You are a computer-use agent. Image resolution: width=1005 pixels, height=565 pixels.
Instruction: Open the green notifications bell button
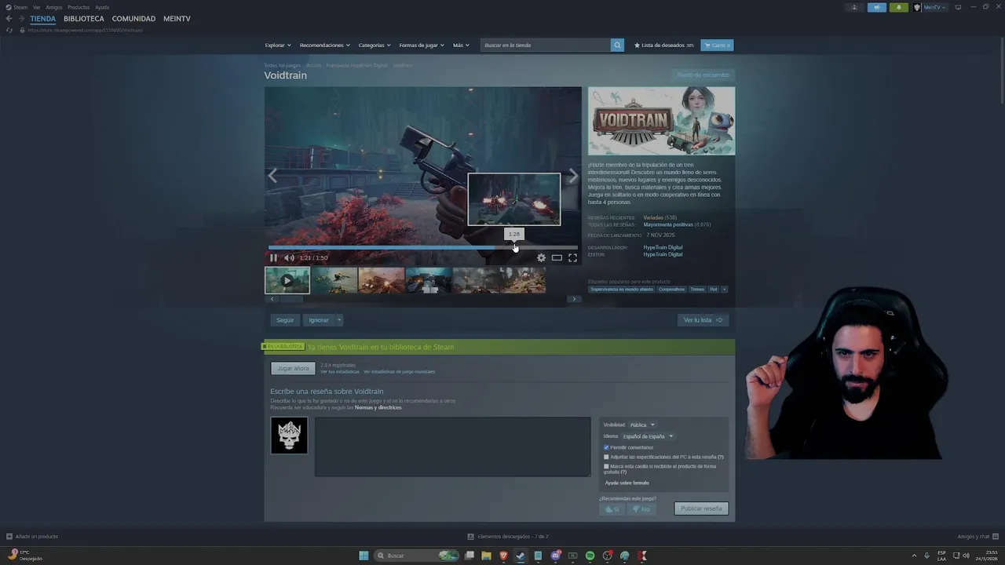point(898,7)
